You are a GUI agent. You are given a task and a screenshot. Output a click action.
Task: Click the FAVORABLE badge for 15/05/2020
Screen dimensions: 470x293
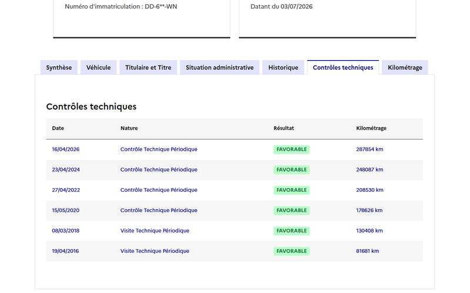pyautogui.click(x=291, y=210)
